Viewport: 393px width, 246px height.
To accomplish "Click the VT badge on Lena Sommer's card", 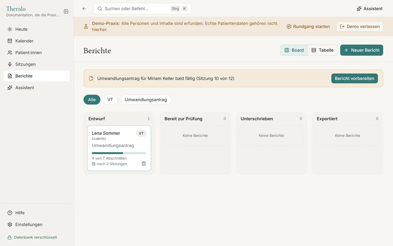I will (141, 133).
